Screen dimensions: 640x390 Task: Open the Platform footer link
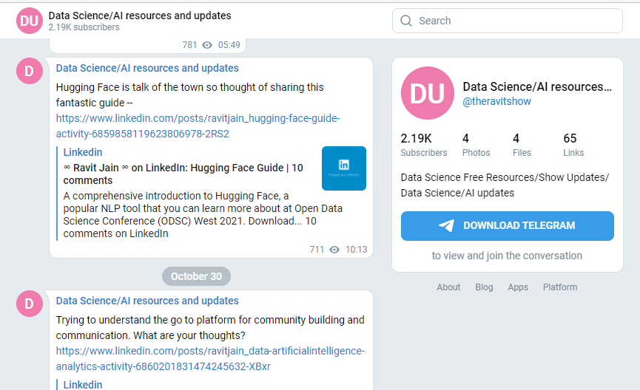[x=560, y=287]
